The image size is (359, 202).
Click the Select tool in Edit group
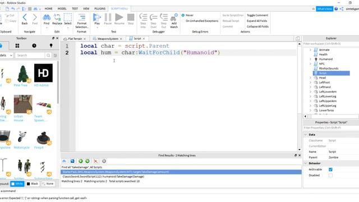click(68, 19)
